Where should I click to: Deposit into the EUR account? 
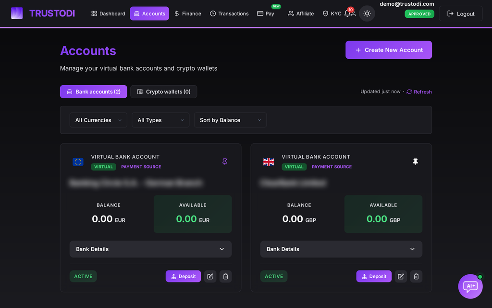coord(183,276)
